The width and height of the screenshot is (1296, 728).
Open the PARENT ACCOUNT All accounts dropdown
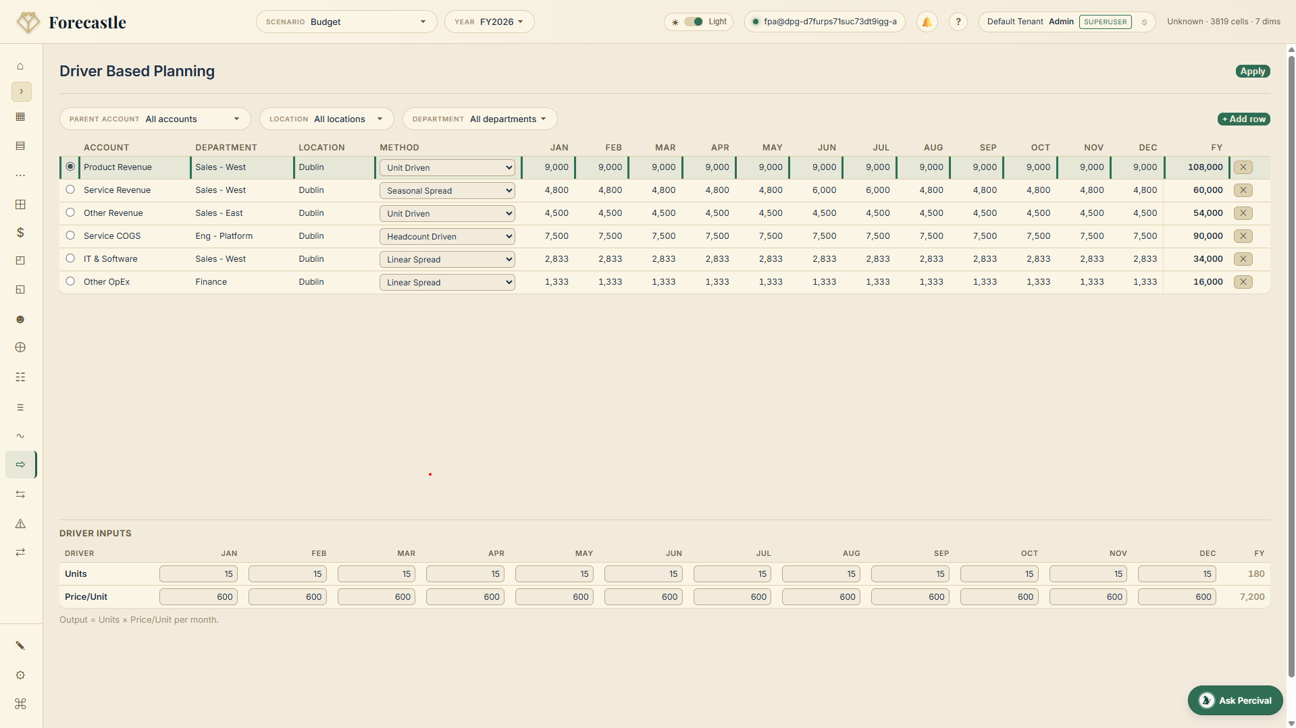(x=155, y=119)
